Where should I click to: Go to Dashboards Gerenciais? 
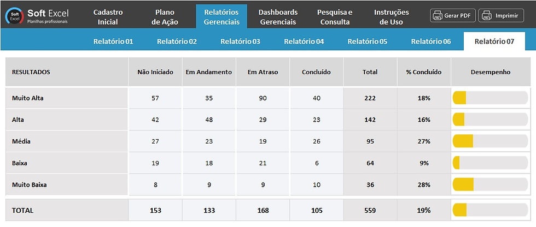278,17
